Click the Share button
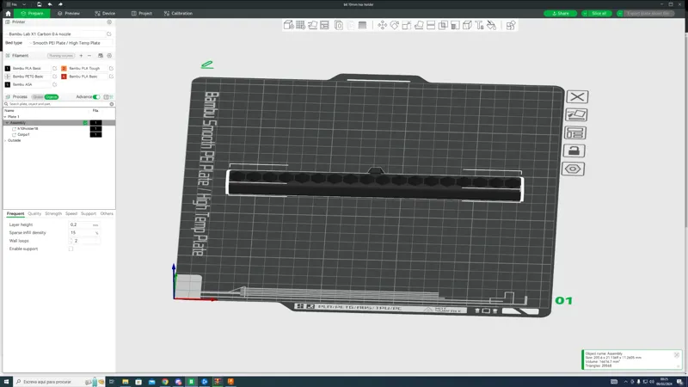This screenshot has height=387, width=688. 561,13
